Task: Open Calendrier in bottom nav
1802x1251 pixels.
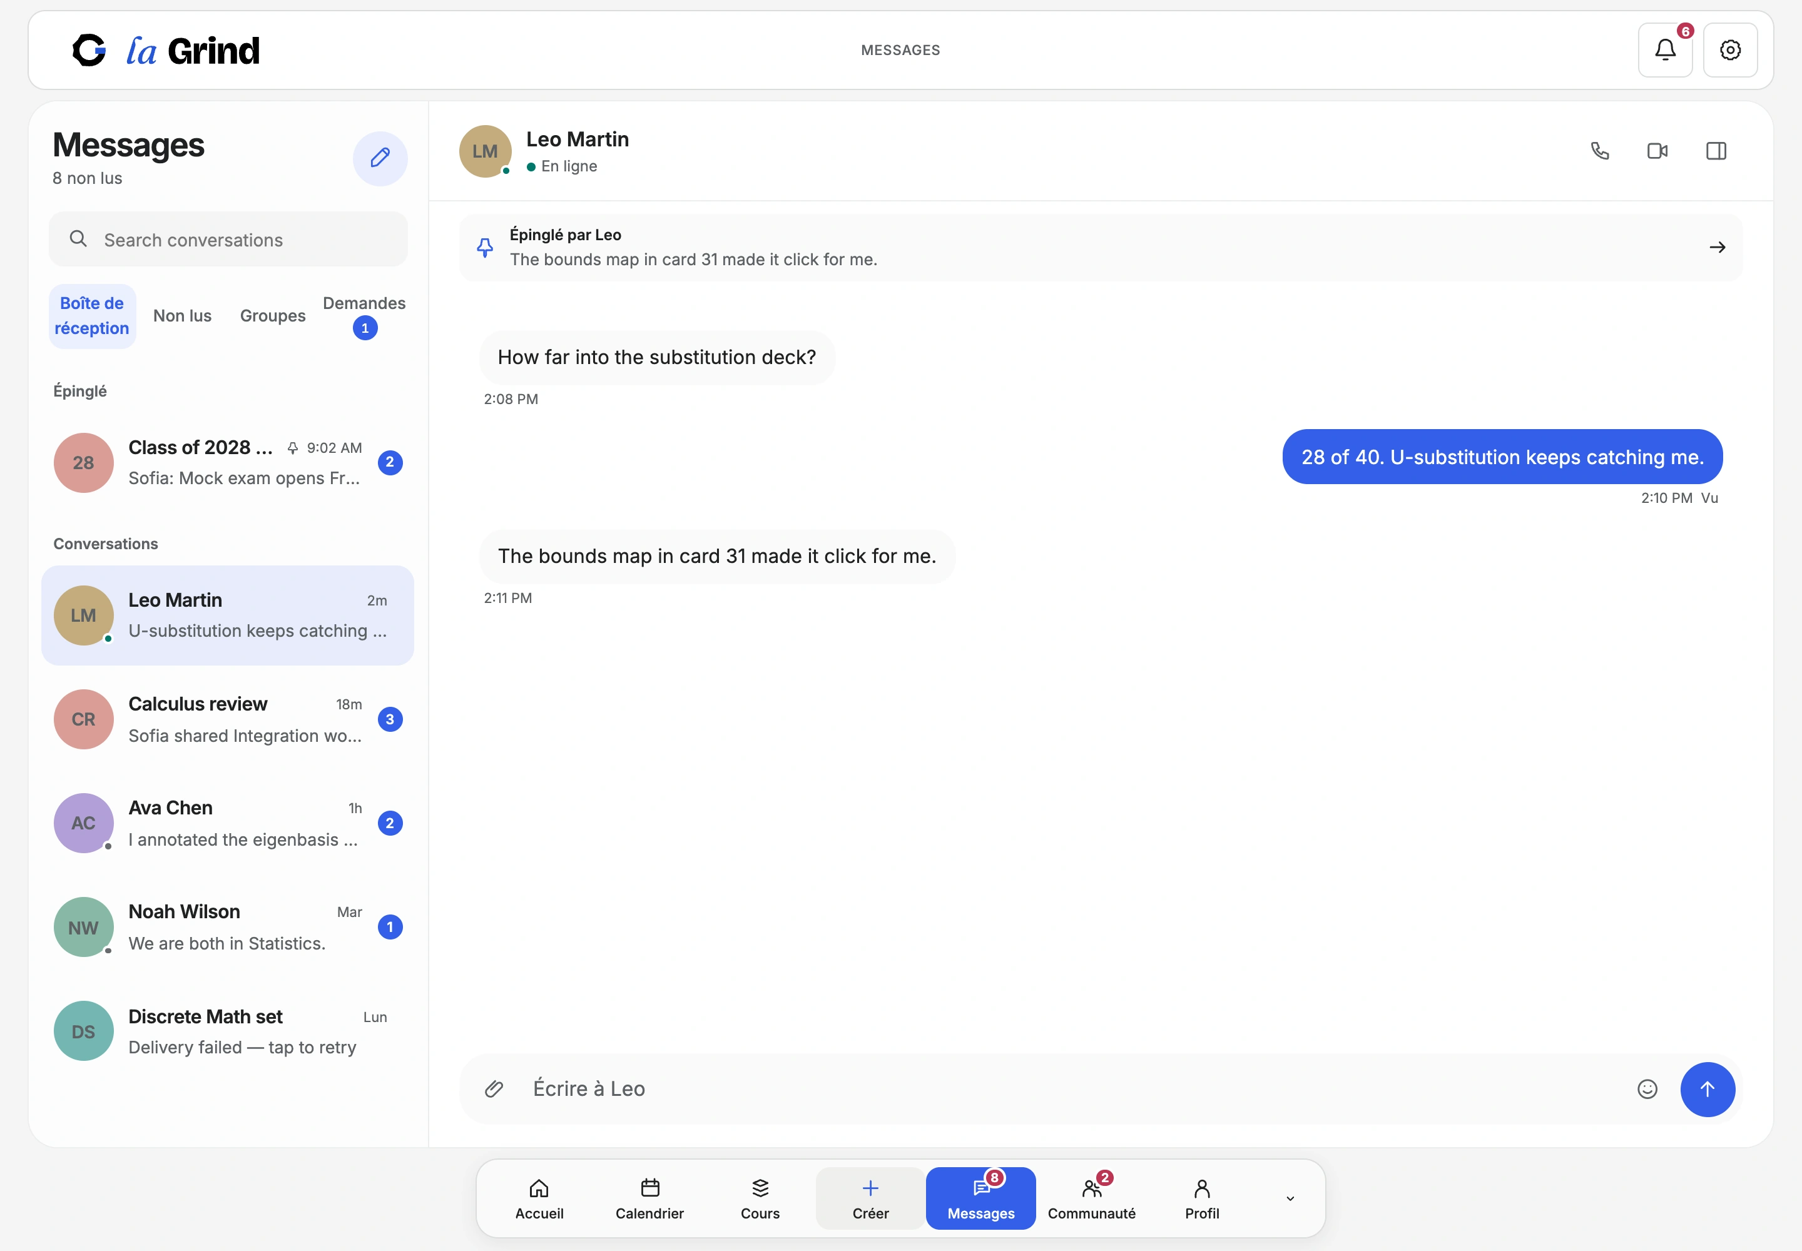Action: pos(649,1198)
